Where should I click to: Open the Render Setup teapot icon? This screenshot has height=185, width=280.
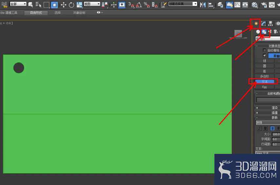pyautogui.click(x=264, y=5)
